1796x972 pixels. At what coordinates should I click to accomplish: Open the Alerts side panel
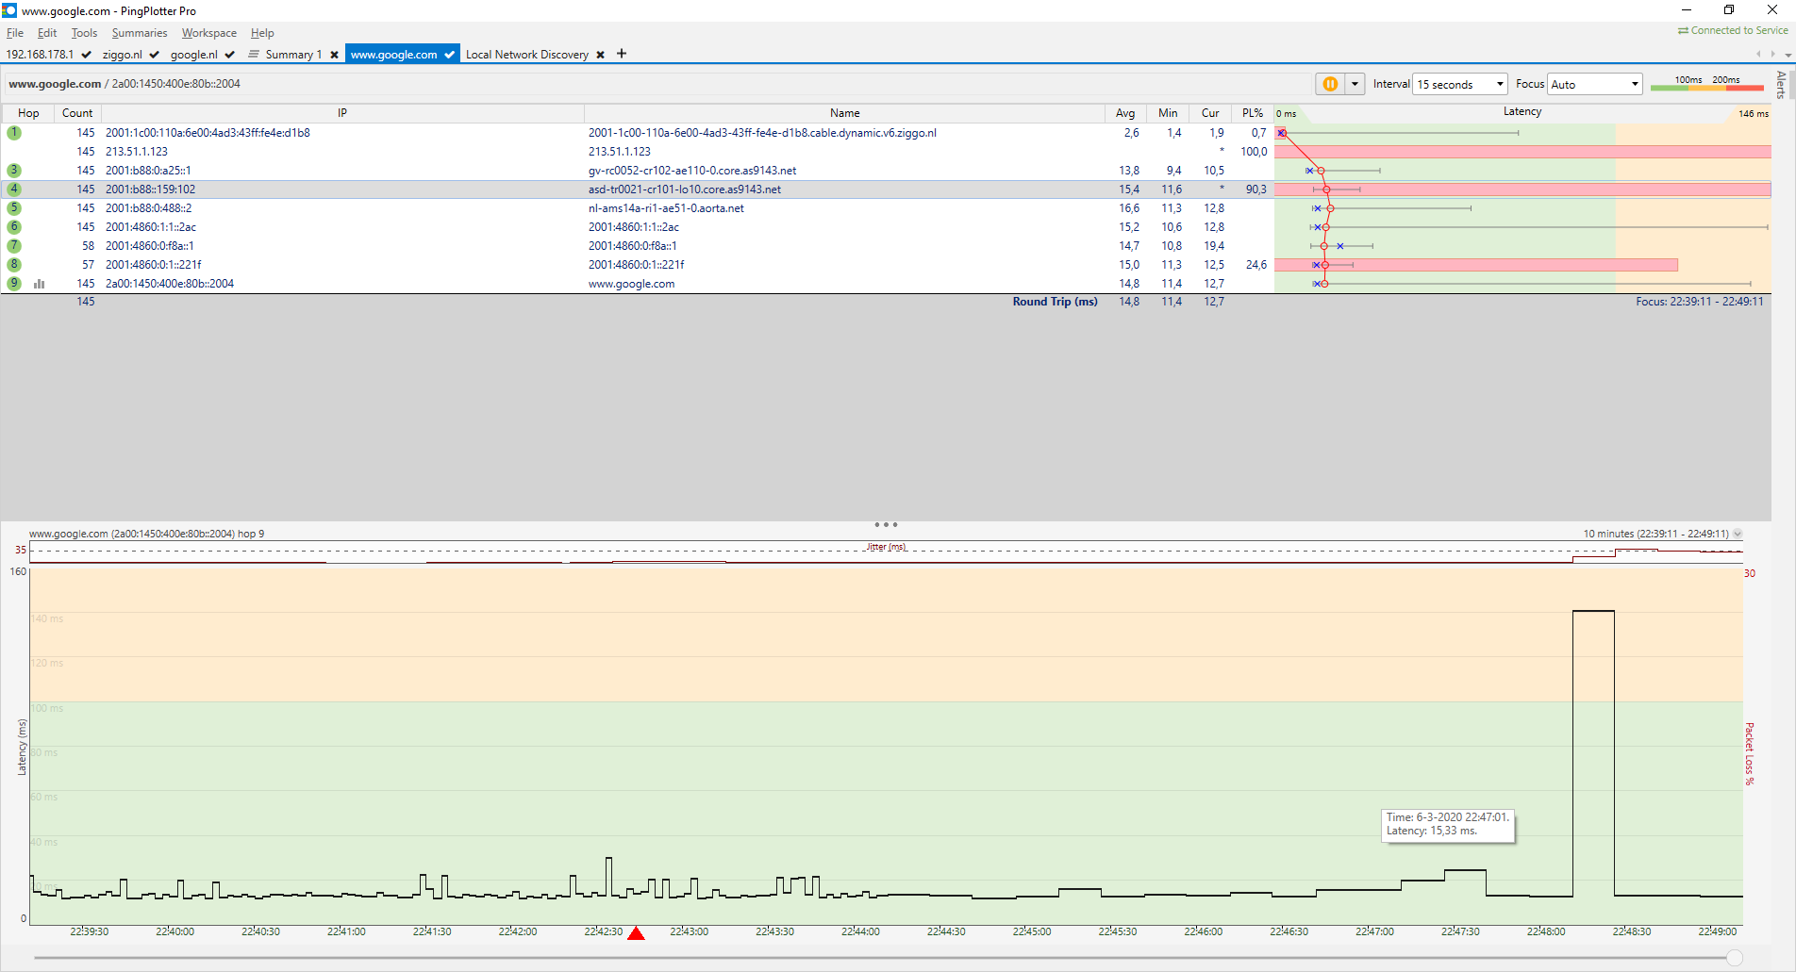coord(1780,85)
